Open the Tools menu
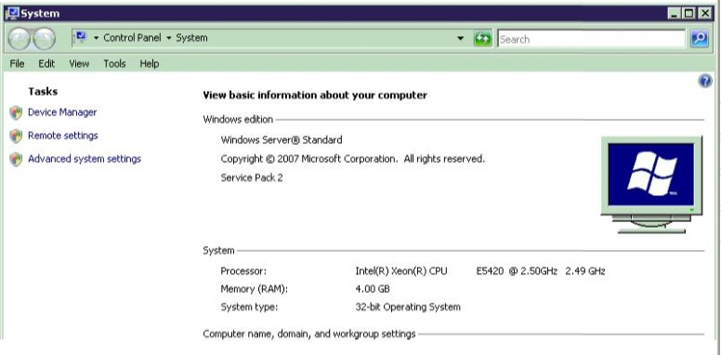 tap(114, 64)
